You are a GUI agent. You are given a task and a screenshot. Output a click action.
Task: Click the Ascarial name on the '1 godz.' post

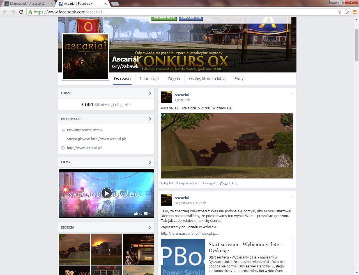point(182,95)
